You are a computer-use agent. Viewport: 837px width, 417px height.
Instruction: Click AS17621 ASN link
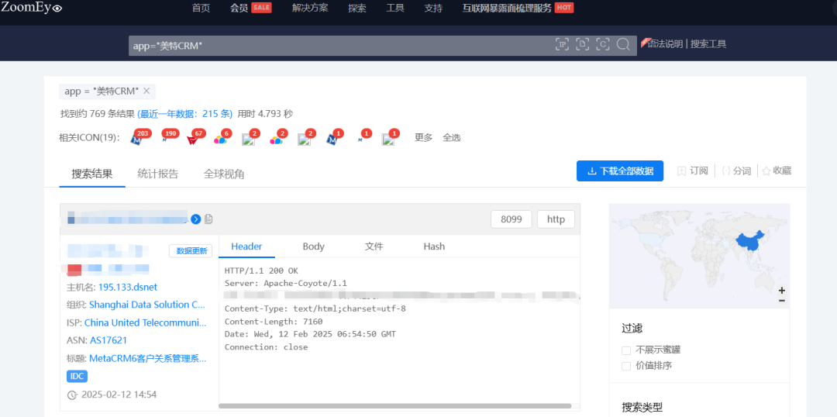point(108,340)
